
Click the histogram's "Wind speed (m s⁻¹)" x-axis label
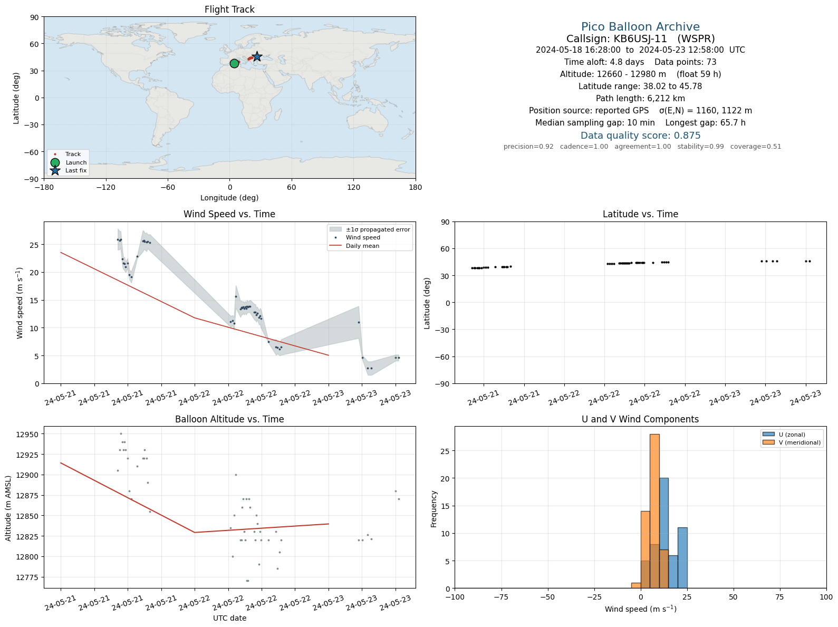click(640, 609)
